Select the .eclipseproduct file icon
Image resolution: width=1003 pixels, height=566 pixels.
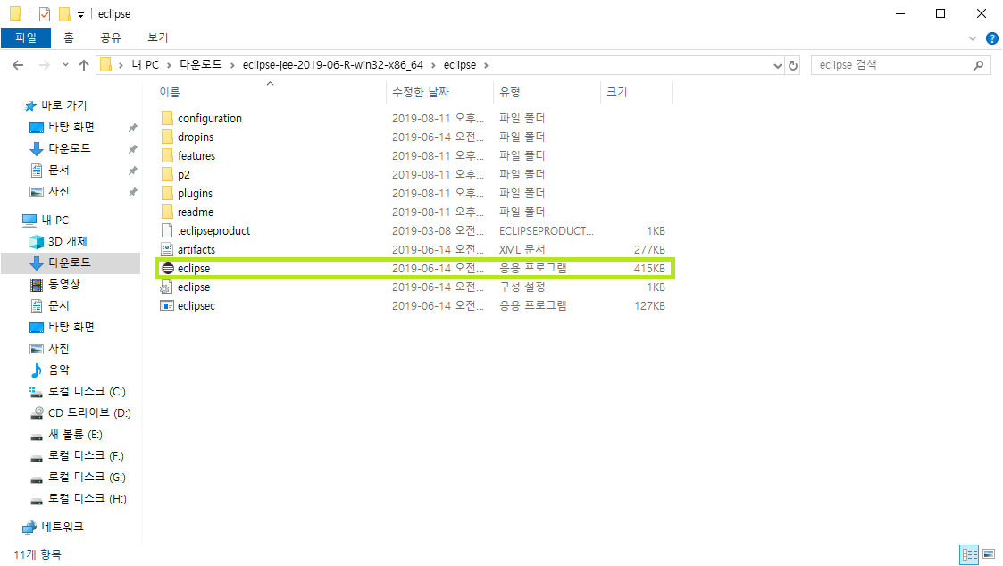tap(167, 231)
